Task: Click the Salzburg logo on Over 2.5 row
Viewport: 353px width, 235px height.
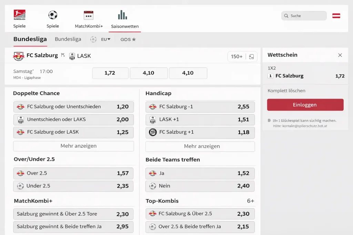Action: 20,173
